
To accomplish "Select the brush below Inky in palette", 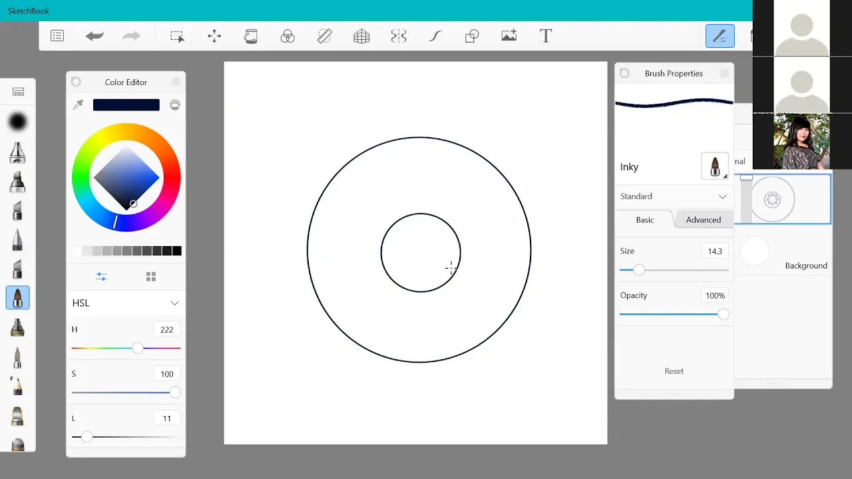I will click(x=18, y=327).
